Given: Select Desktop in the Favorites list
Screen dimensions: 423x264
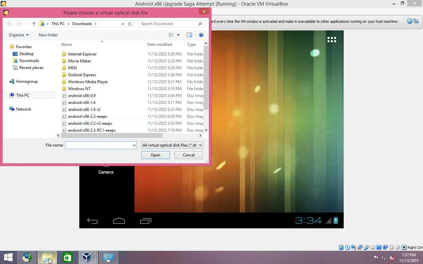Looking at the screenshot, I should click(26, 54).
